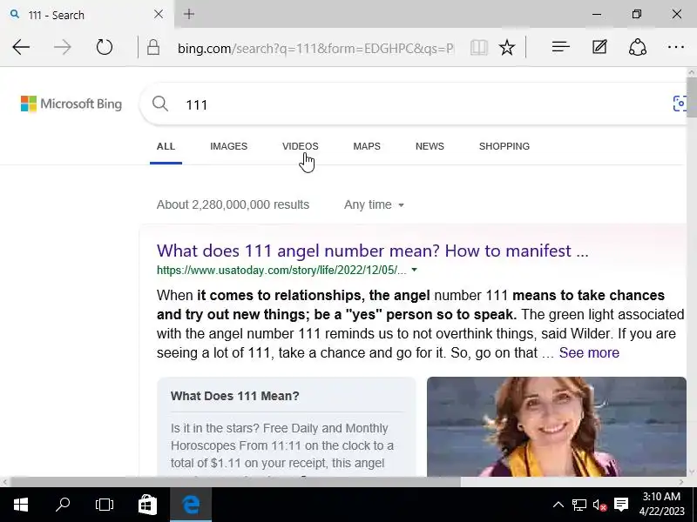Open 'What does 111 angel number mean?' result
This screenshot has width=697, height=522.
[373, 251]
